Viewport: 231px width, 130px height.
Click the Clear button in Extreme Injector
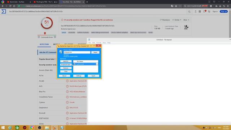pyautogui.click(x=66, y=71)
